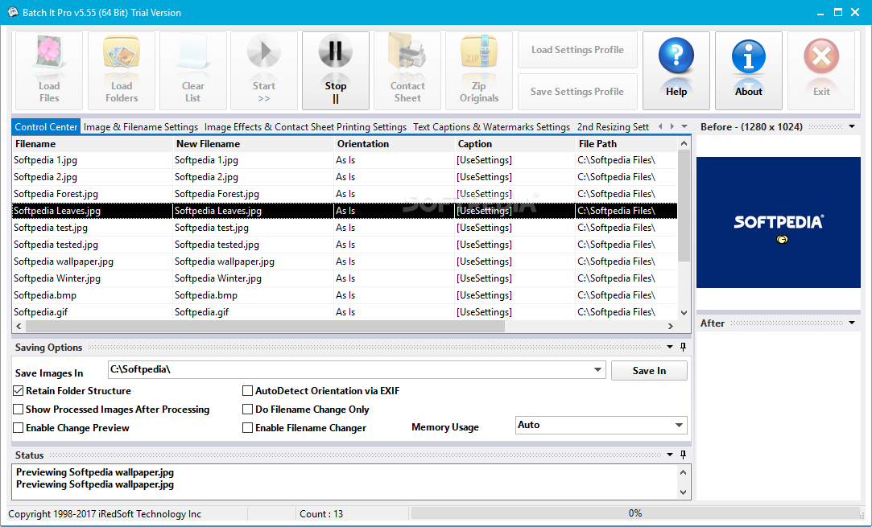The width and height of the screenshot is (872, 527).
Task: Click the Load Settings Profile button
Action: pyautogui.click(x=577, y=49)
